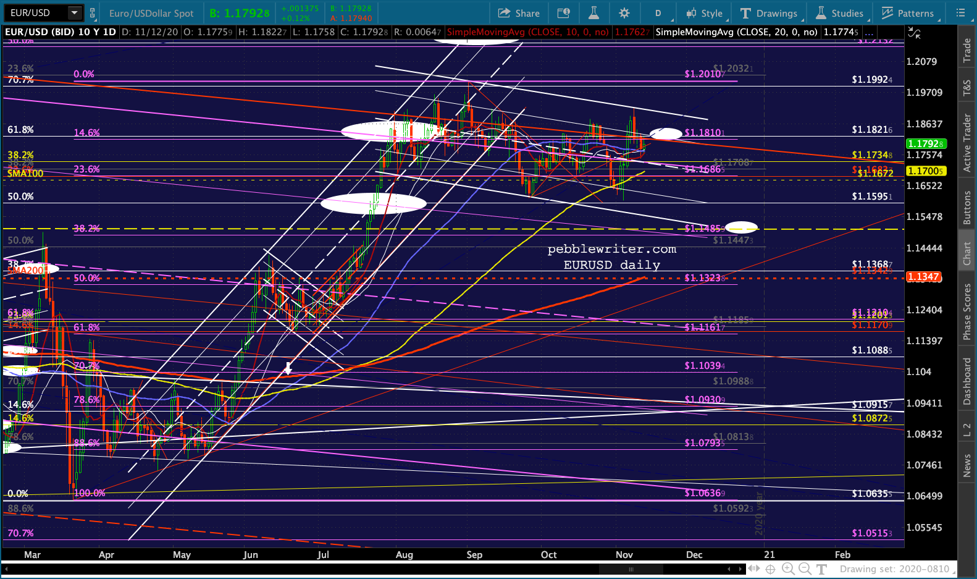The height and width of the screenshot is (579, 977).
Task: Click the $1.2010 Fibonacci level label
Action: point(705,74)
